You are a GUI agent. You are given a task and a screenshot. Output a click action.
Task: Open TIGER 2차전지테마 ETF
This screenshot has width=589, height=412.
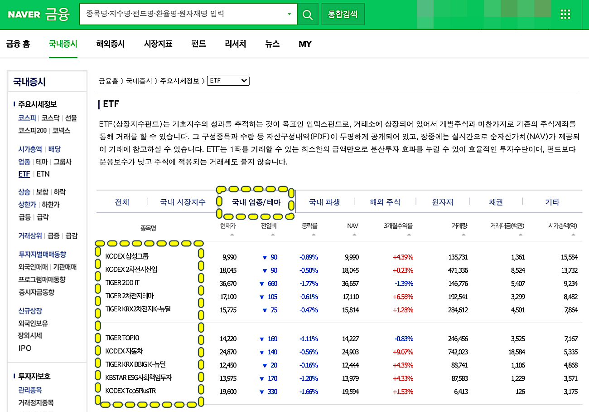click(130, 296)
